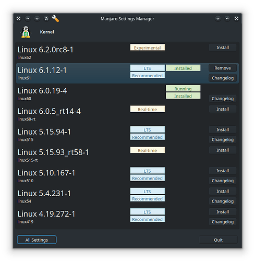
Task: Click the up chevron beside left X
Action: [28, 18]
